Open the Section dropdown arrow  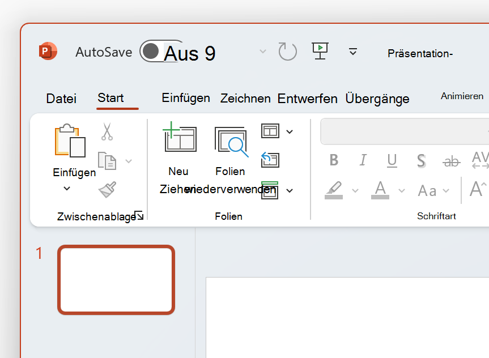pyautogui.click(x=290, y=190)
